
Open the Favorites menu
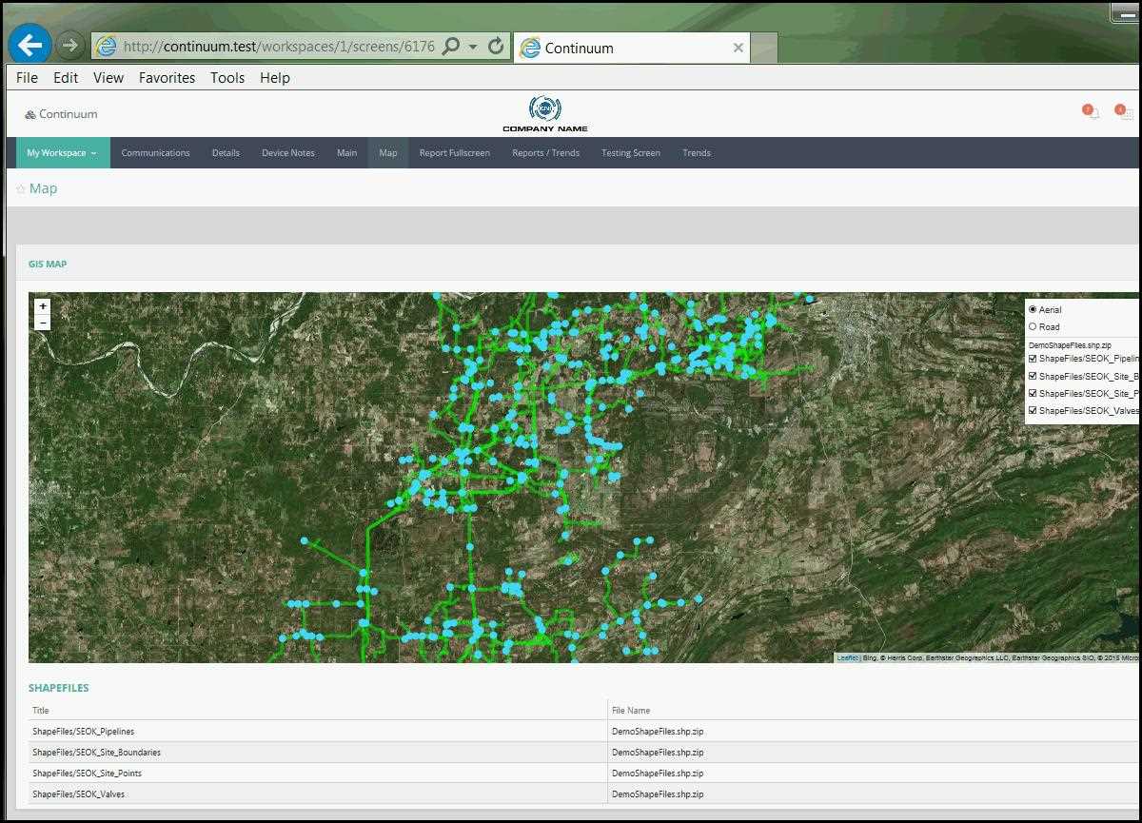pyautogui.click(x=167, y=78)
